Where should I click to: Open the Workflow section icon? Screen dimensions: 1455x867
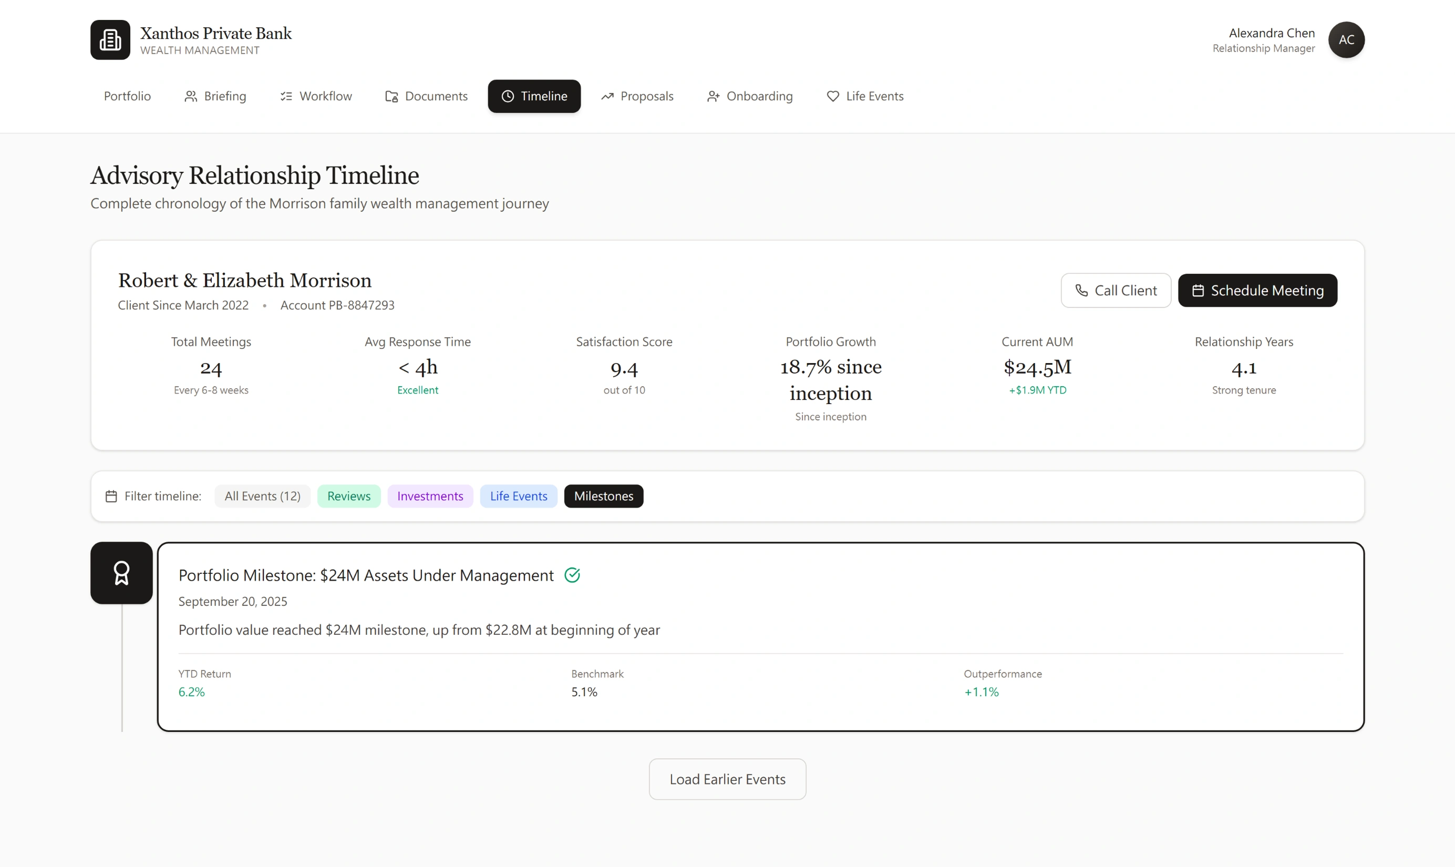tap(286, 96)
